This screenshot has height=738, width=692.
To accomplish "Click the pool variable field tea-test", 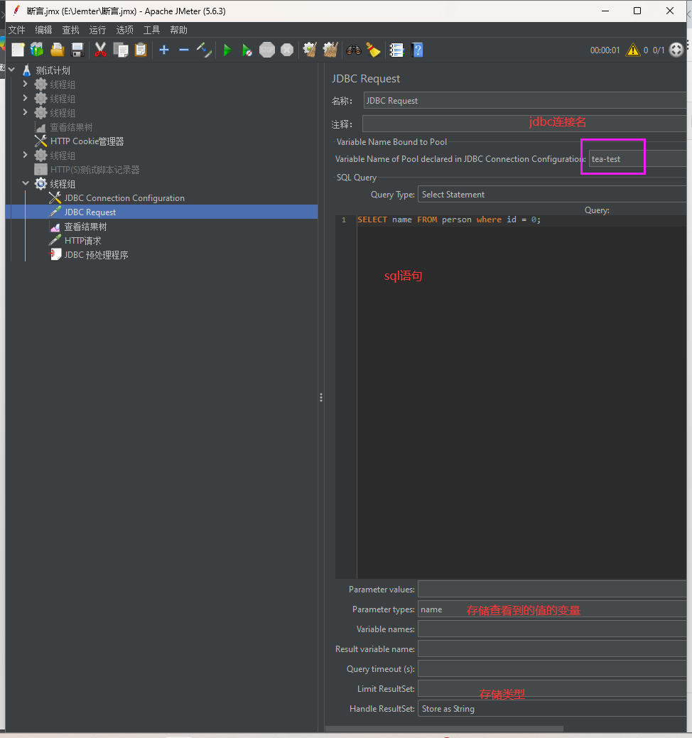I will point(637,158).
